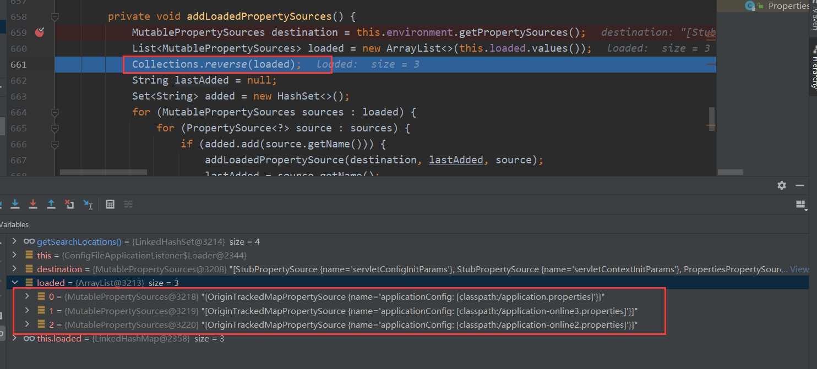Select the Variables panel header
817x369 pixels.
coord(14,225)
